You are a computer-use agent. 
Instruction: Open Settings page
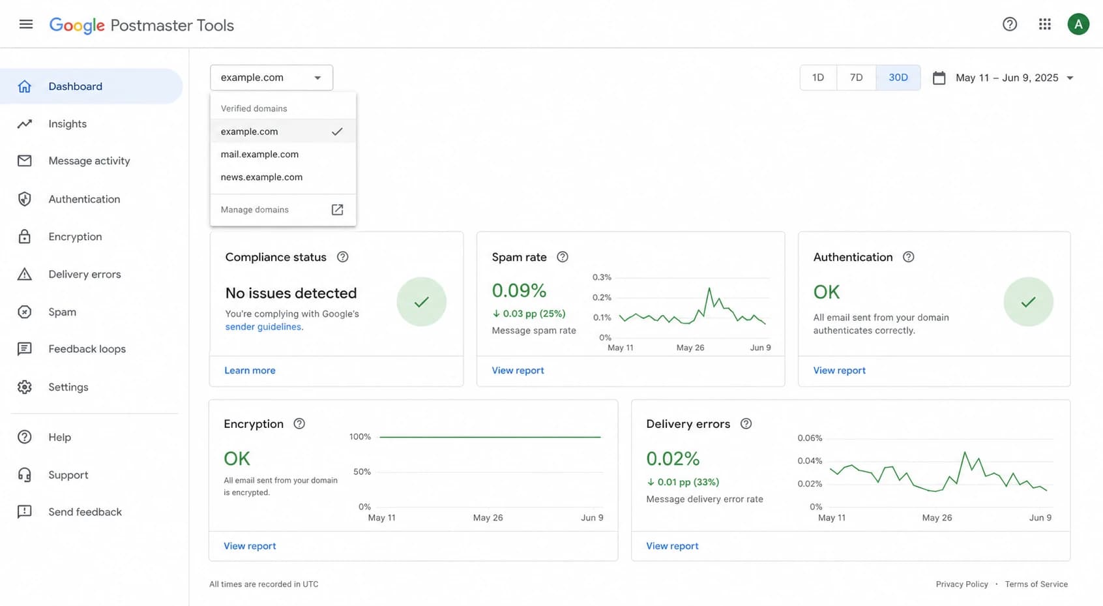pos(91,387)
